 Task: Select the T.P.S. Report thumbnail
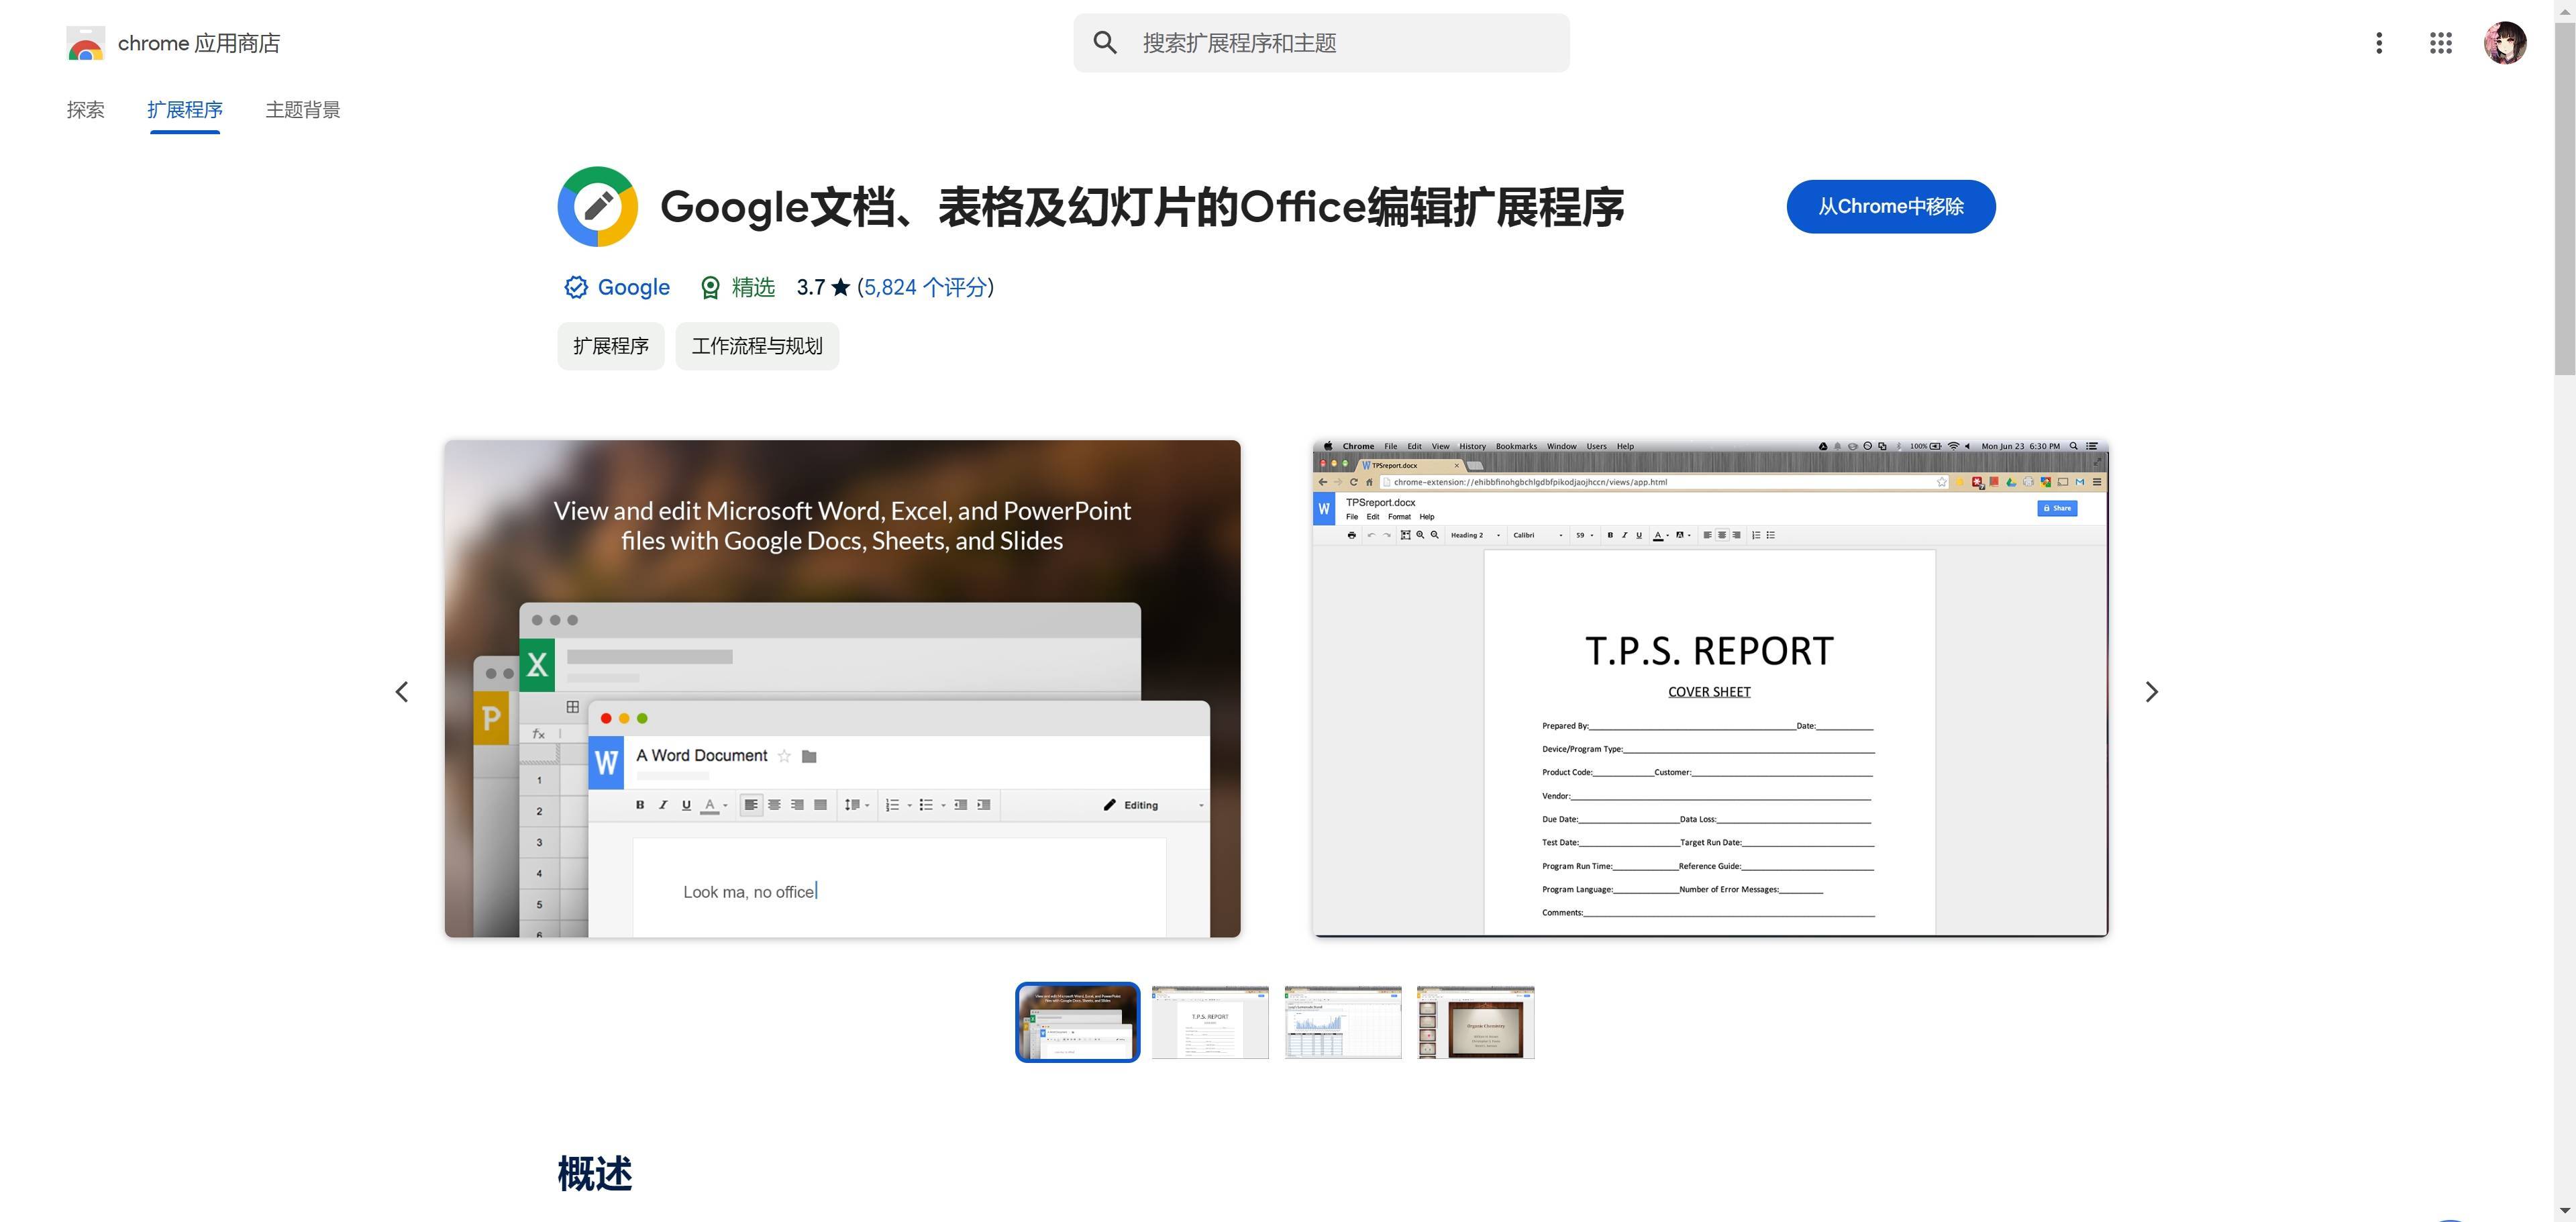[1210, 1022]
